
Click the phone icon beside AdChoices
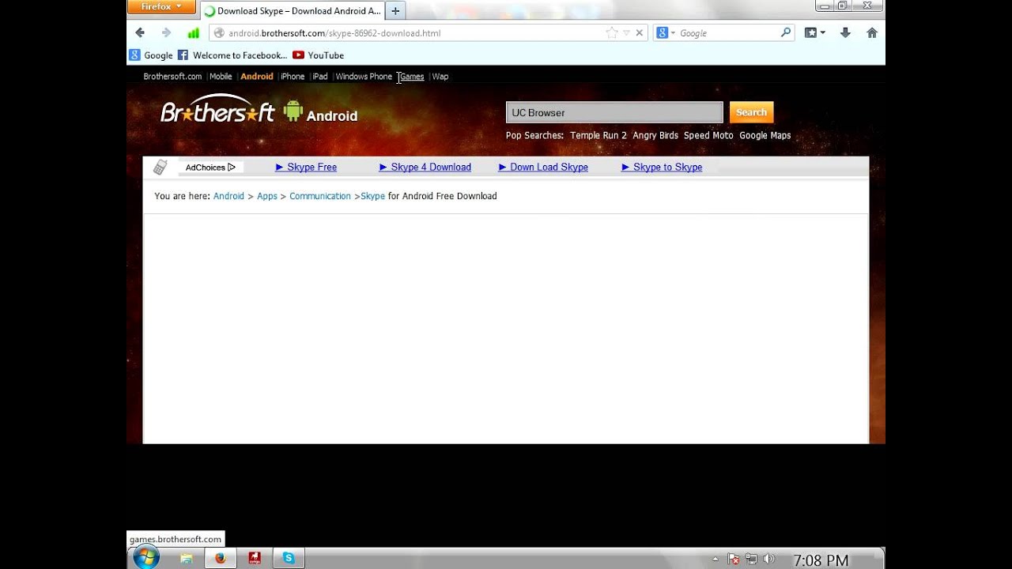(160, 167)
